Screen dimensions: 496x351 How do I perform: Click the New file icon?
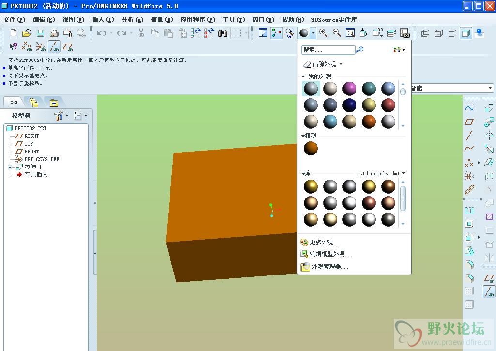[x=13, y=33]
